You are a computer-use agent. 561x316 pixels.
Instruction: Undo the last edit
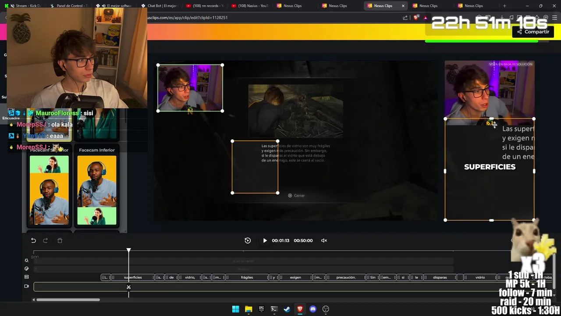33,241
